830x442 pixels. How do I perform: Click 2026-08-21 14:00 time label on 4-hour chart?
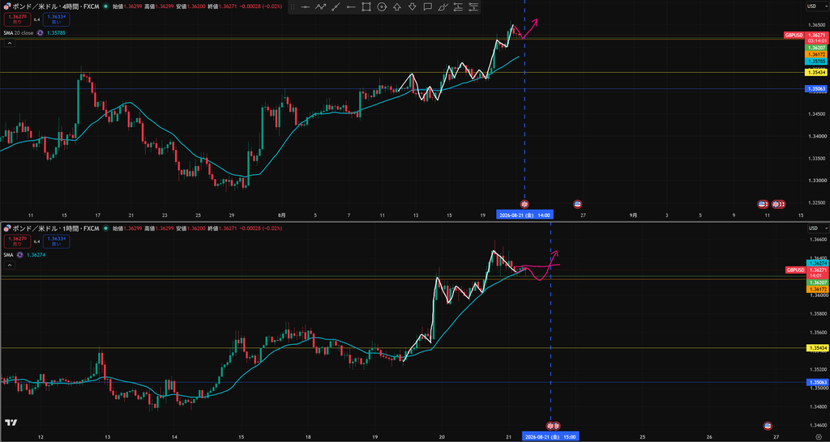pos(525,215)
